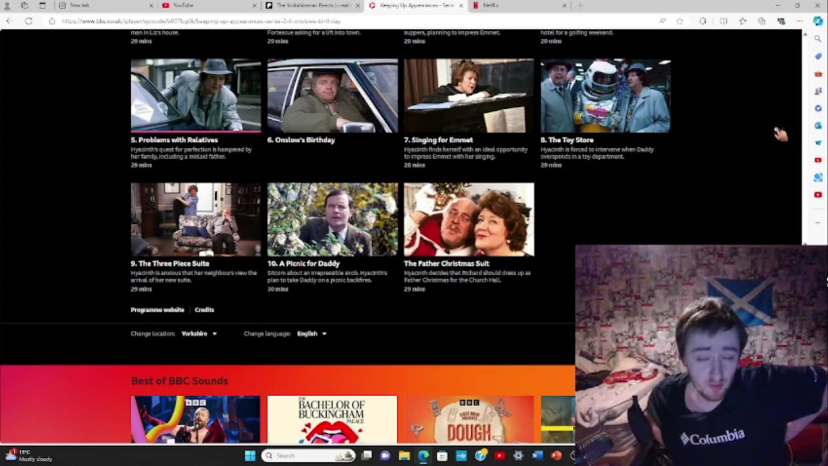
Task: Switch to the New tab browser tab
Action: [x=105, y=5]
